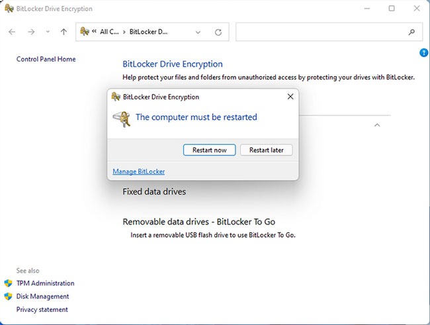This screenshot has height=325, width=430.
Task: Click Removable data drives - BitLocker To Go heading
Action: (x=199, y=222)
